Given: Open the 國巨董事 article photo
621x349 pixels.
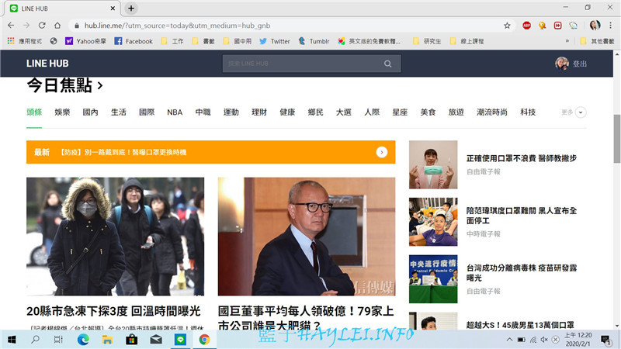Looking at the screenshot, I should pos(307,237).
